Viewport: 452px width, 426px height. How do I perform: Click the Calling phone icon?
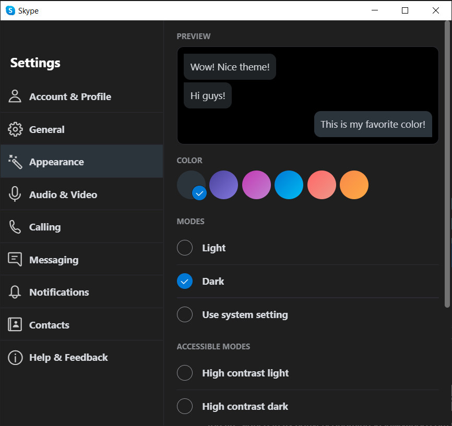(15, 227)
